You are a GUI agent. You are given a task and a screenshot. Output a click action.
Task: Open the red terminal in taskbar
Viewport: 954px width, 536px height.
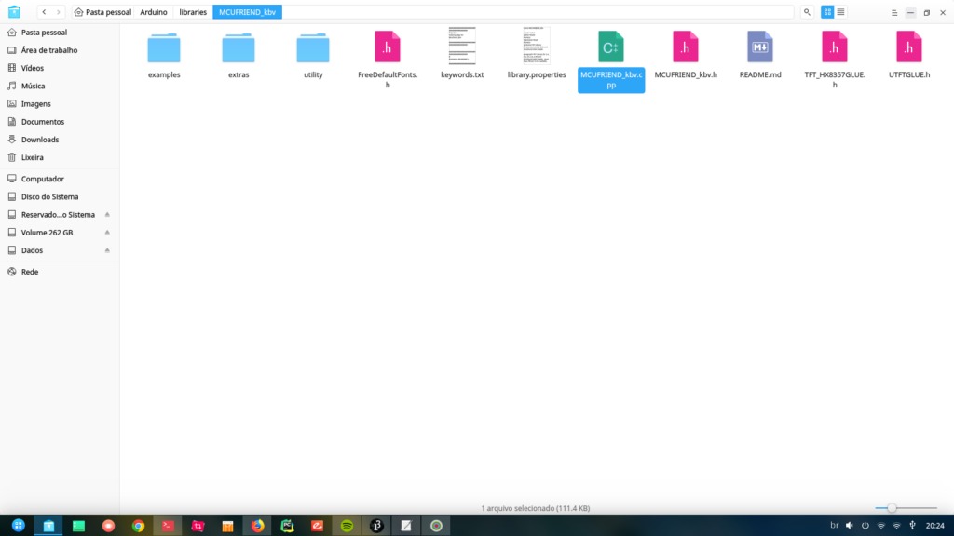coord(168,526)
